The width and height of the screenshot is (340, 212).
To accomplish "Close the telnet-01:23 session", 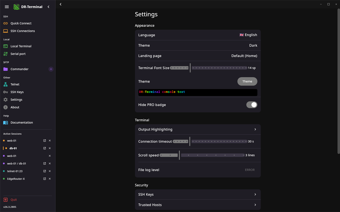I will tap(50, 171).
